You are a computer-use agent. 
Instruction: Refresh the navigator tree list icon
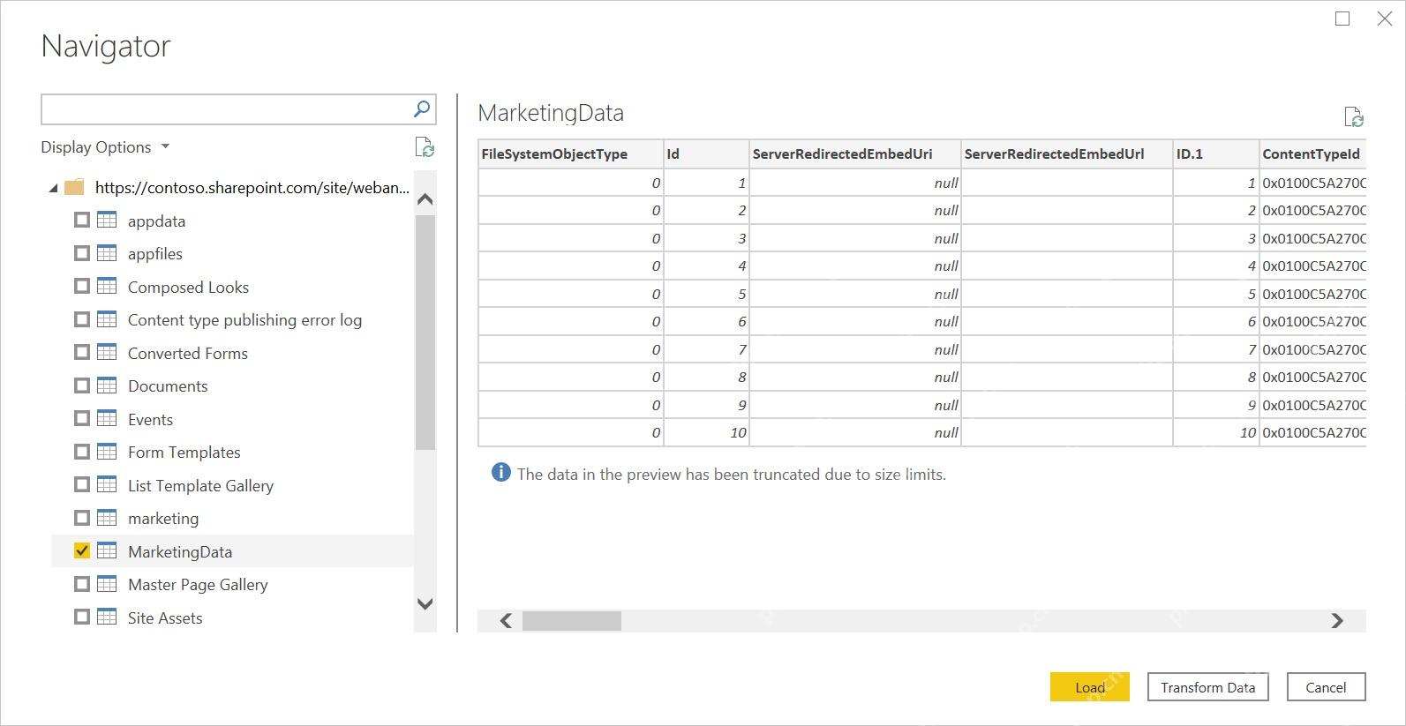[x=425, y=147]
